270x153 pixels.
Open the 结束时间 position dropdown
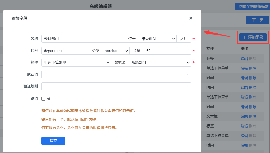pos(158,39)
